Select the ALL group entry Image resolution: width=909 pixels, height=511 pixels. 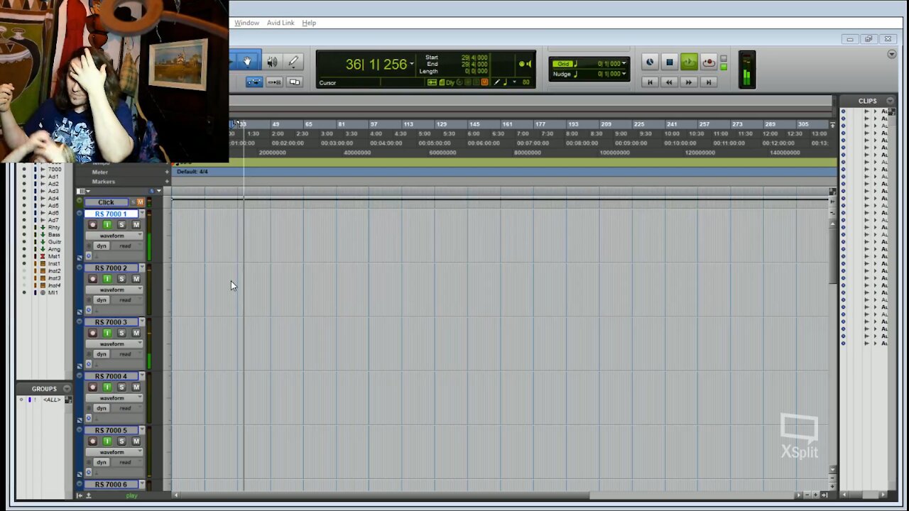pyautogui.click(x=51, y=400)
